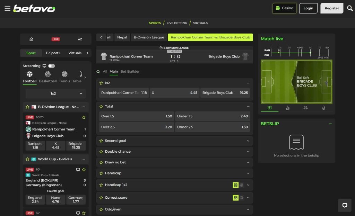Screen dimensions: 355x216
Task: Select the Bet Builder tab
Action: coord(130,71)
